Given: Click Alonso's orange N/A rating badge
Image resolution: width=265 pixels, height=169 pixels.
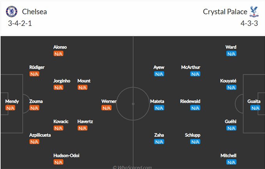Looking at the screenshot, I should pos(58,54).
